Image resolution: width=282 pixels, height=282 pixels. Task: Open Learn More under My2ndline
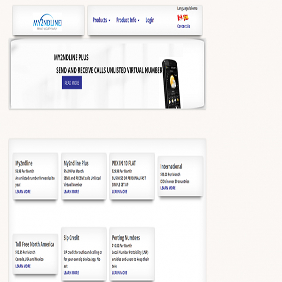tap(23, 192)
